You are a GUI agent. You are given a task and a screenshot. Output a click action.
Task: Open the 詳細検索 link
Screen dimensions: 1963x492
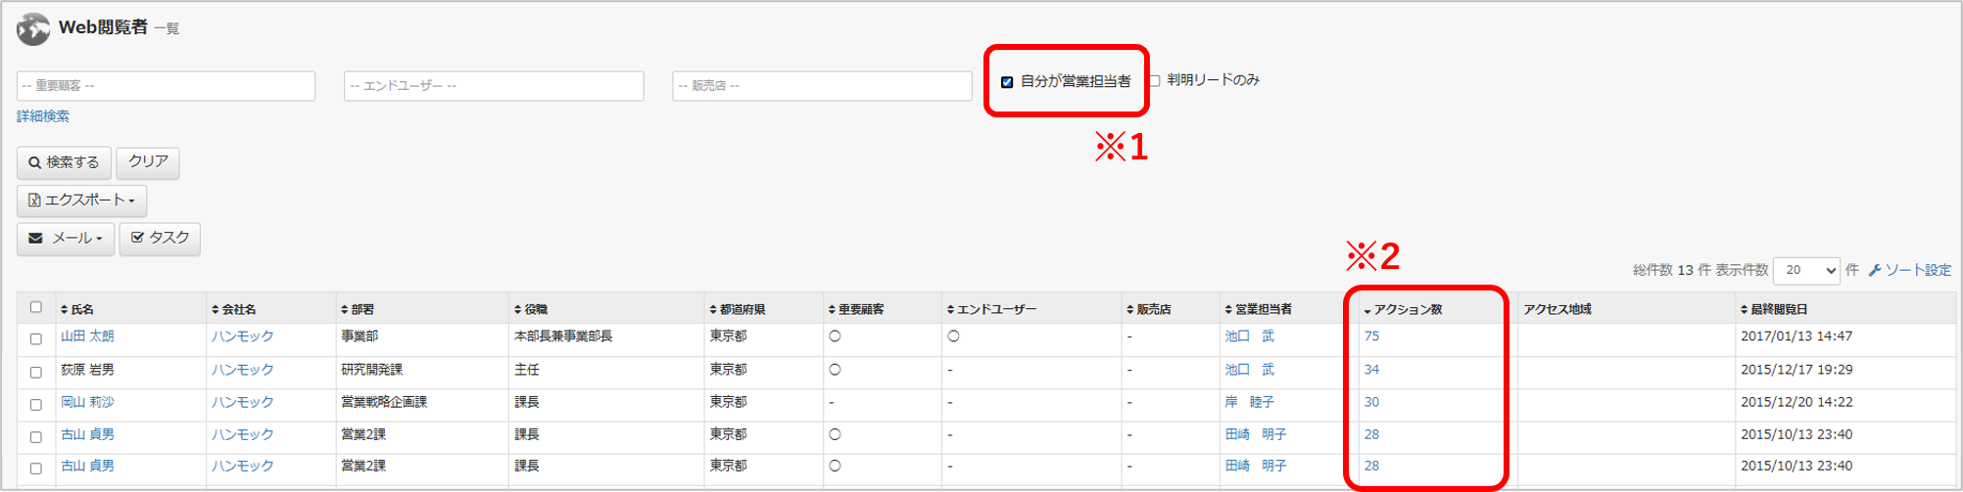(x=43, y=116)
